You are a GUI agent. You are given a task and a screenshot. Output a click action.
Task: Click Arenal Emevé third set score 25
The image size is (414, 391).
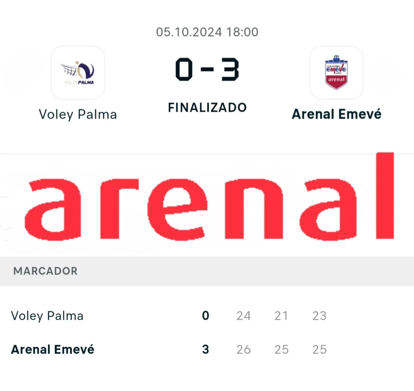319,350
